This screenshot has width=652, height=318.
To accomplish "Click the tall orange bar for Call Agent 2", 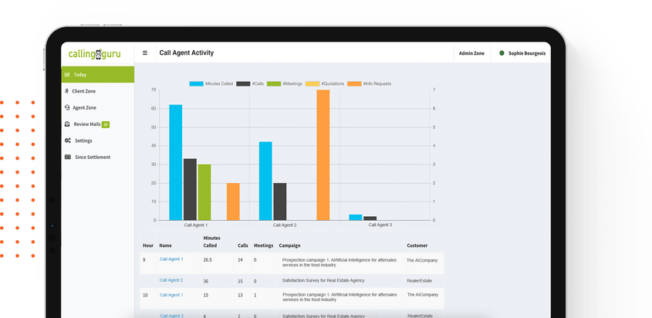I will (323, 154).
